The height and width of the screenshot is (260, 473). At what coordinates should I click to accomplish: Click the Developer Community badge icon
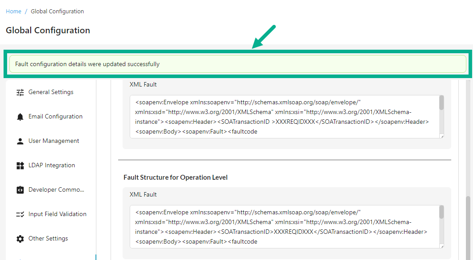[x=20, y=190]
